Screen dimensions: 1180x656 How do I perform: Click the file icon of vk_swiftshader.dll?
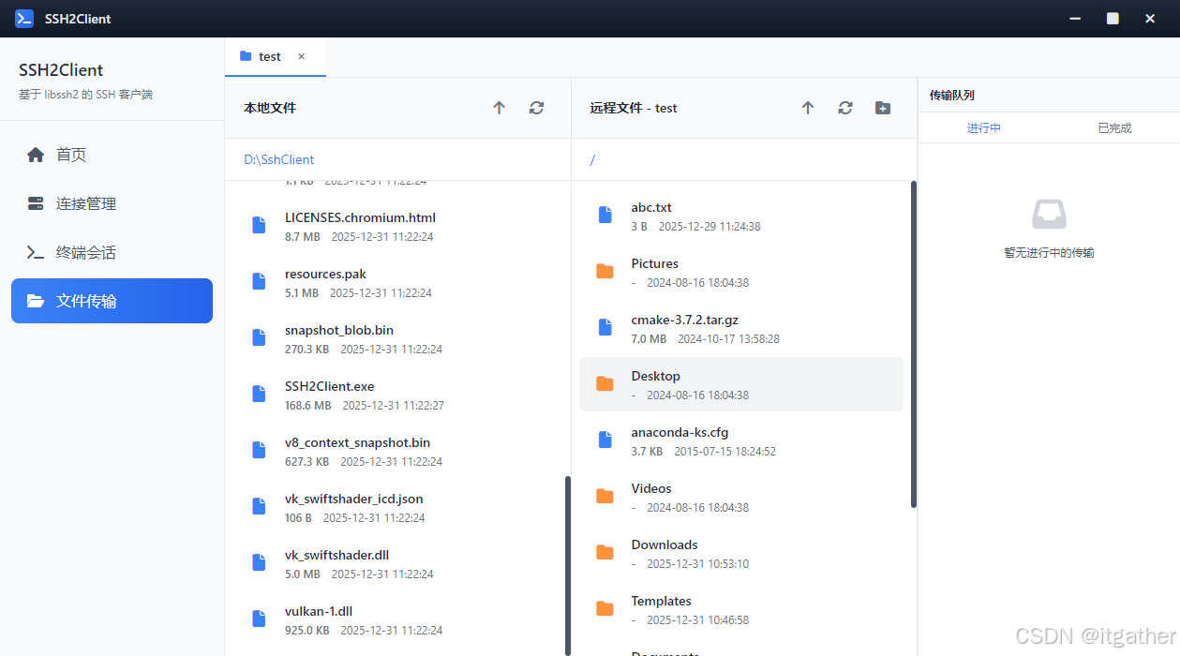259,562
